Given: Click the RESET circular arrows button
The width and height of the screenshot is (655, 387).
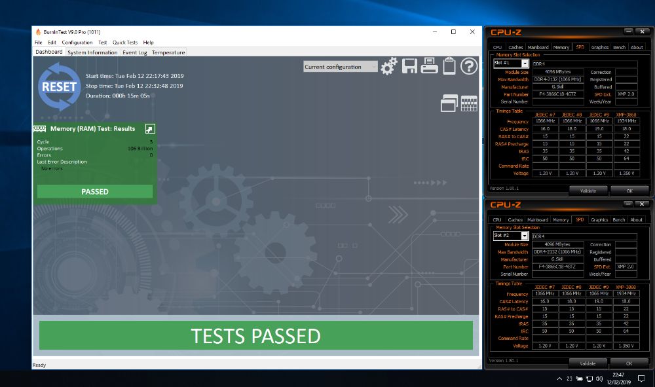Looking at the screenshot, I should pos(60,86).
